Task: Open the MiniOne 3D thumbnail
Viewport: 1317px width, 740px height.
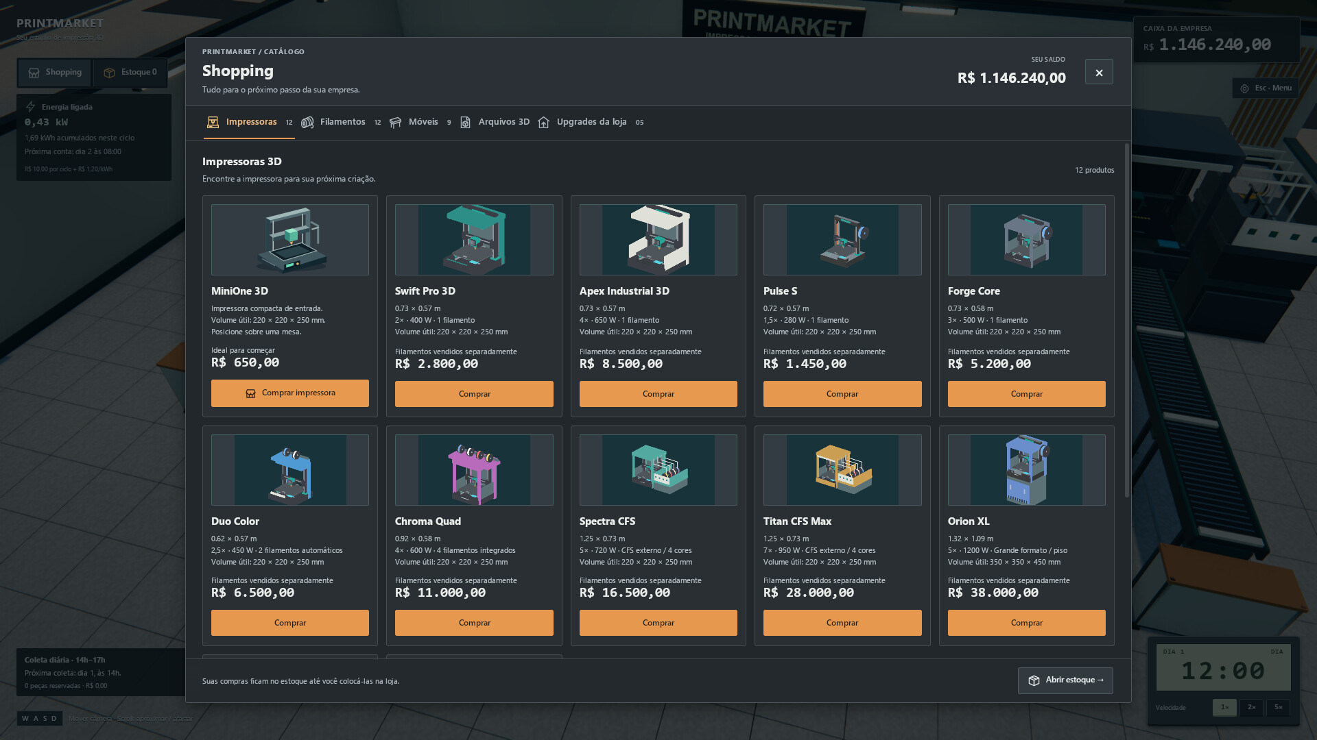Action: coord(290,240)
